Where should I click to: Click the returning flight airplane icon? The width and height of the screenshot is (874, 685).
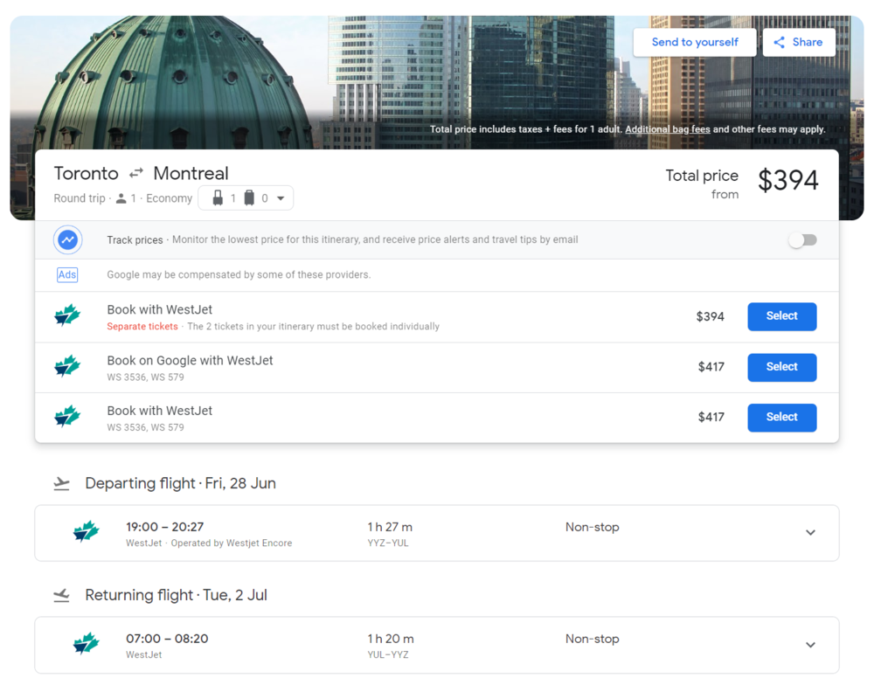click(61, 595)
